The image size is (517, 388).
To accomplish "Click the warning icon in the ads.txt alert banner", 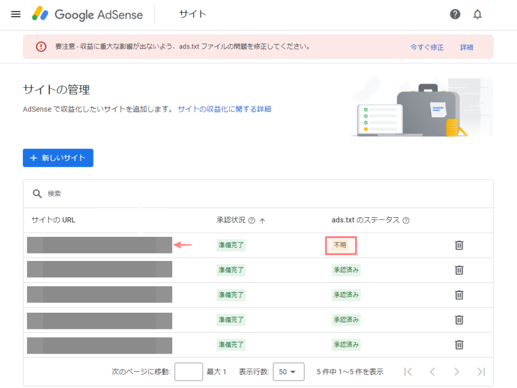I will [x=41, y=47].
